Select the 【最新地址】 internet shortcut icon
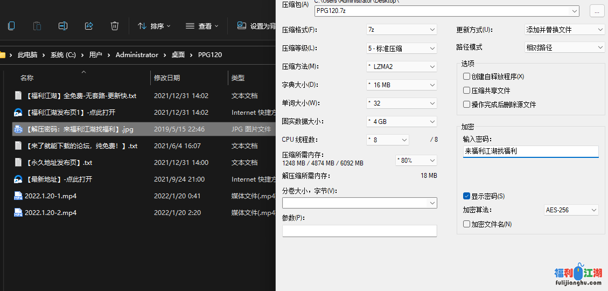The height and width of the screenshot is (291, 608). tap(18, 179)
